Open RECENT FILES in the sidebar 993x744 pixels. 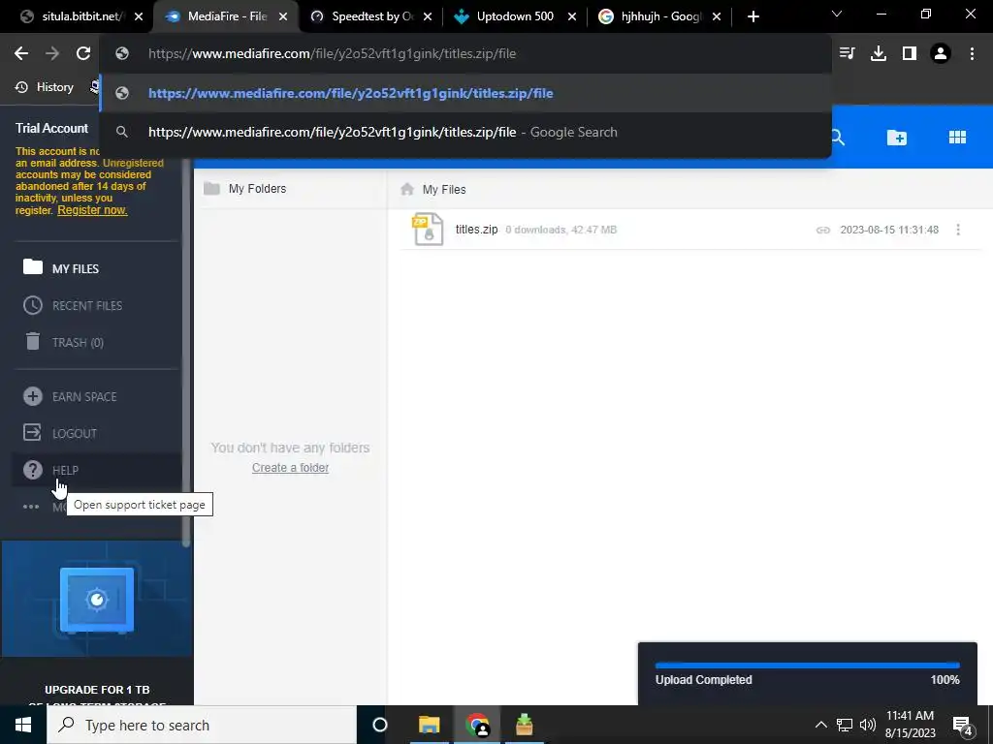point(96,305)
